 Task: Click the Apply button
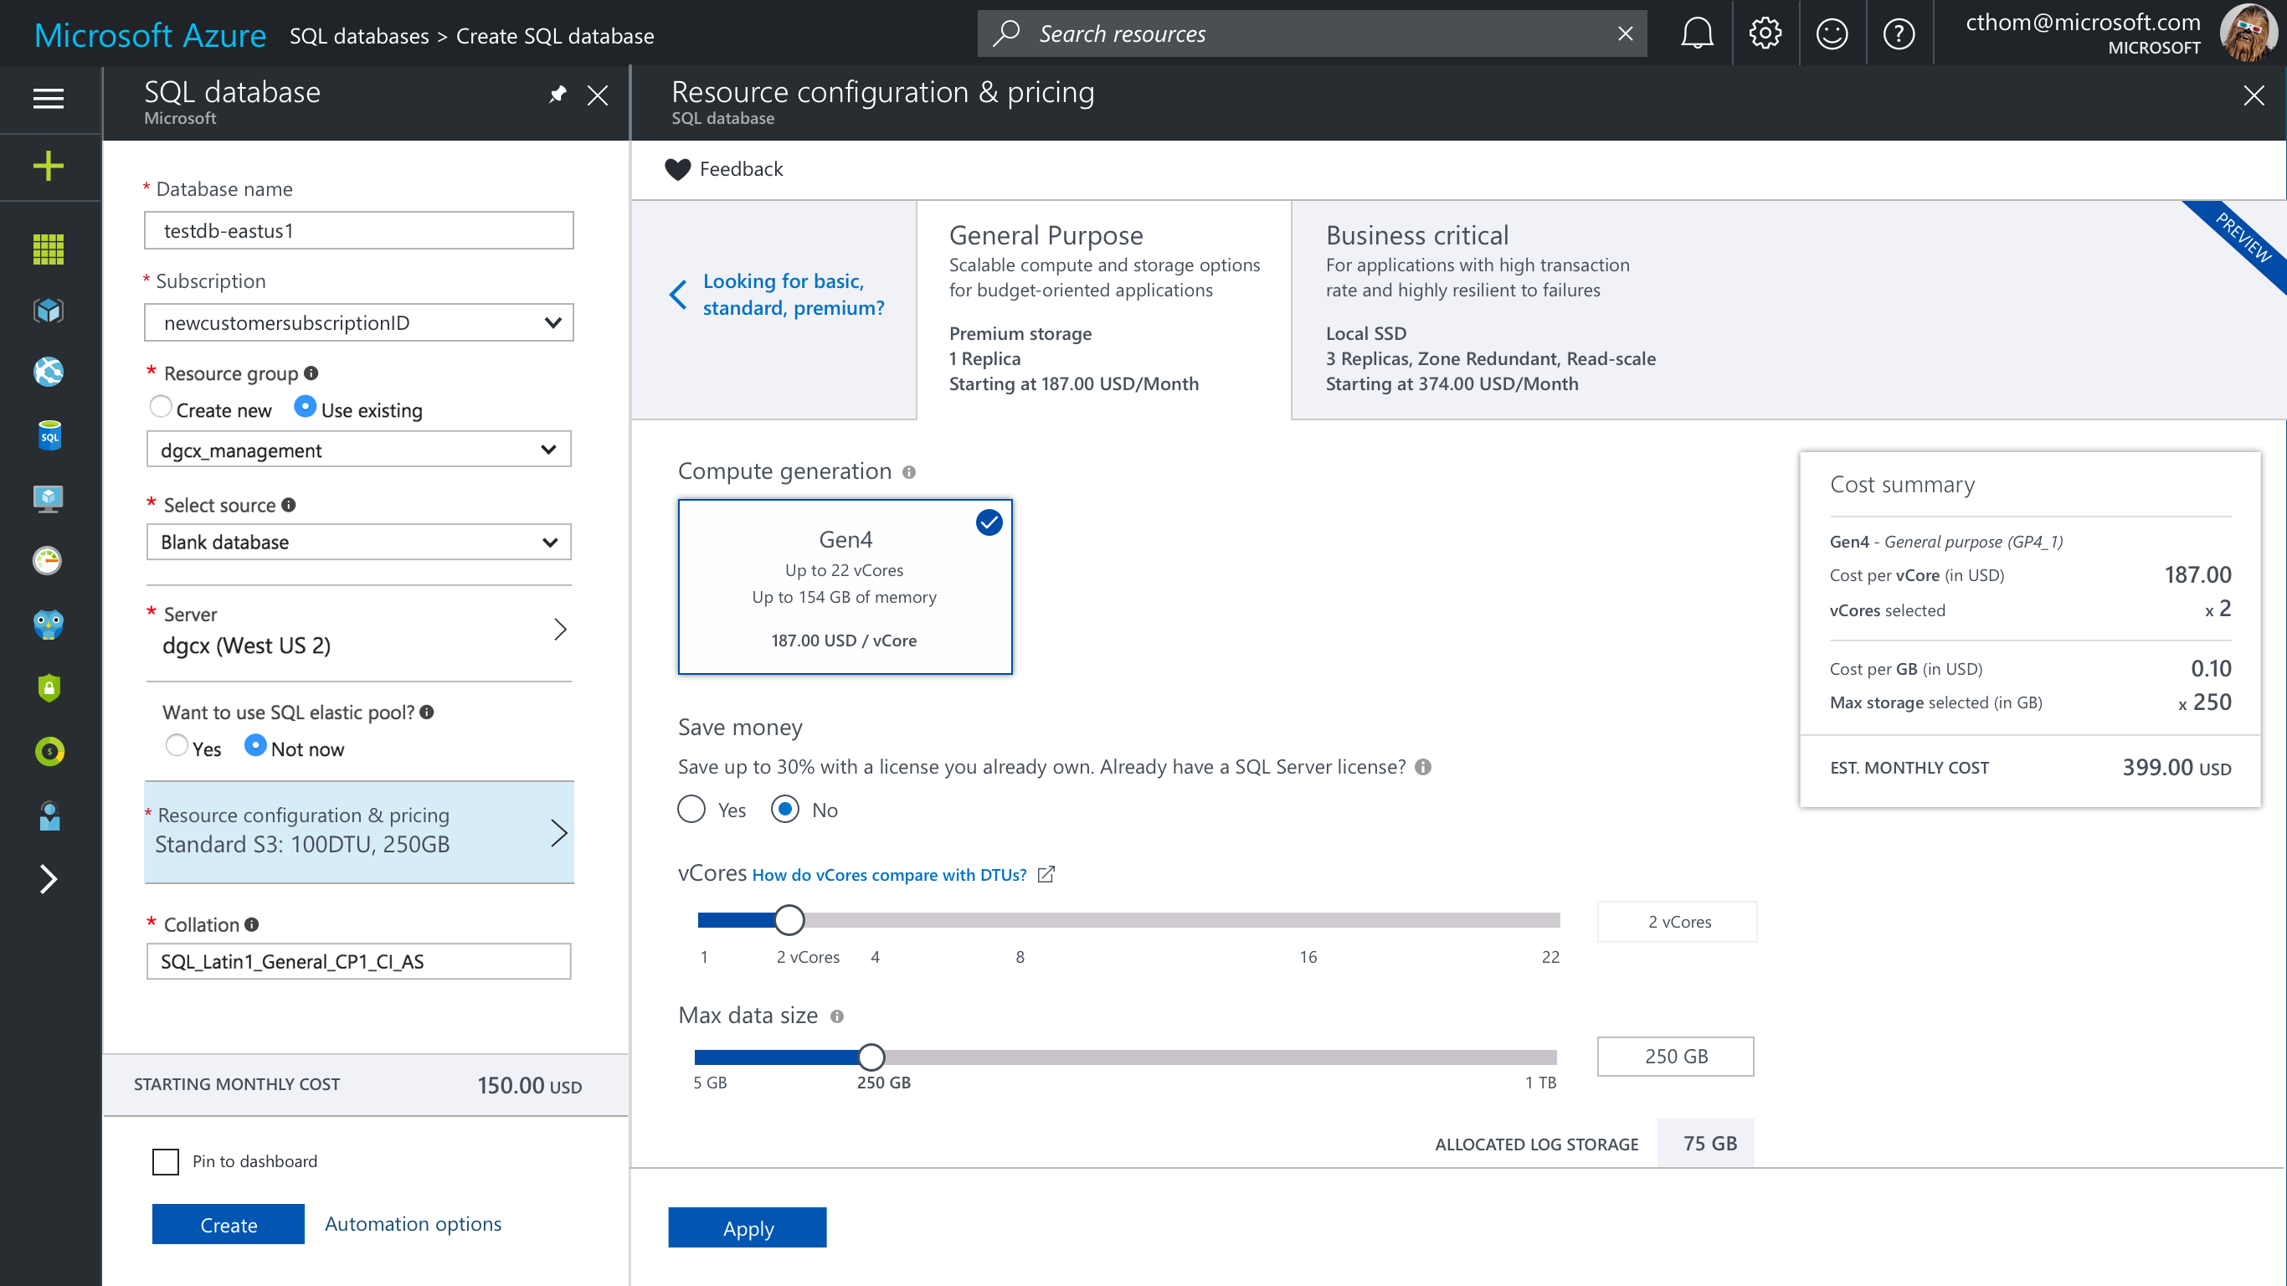click(748, 1227)
